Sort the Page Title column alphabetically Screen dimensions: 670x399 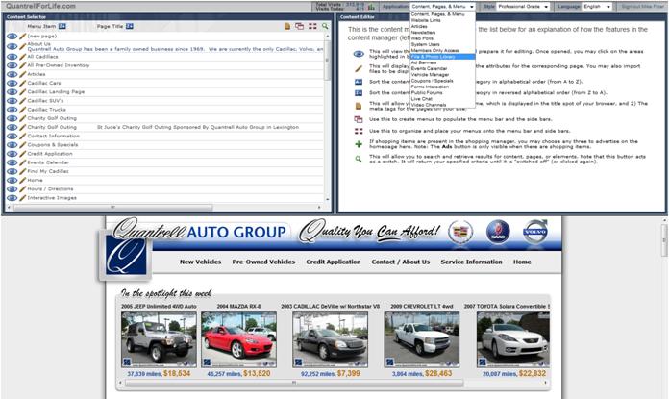[x=130, y=27]
